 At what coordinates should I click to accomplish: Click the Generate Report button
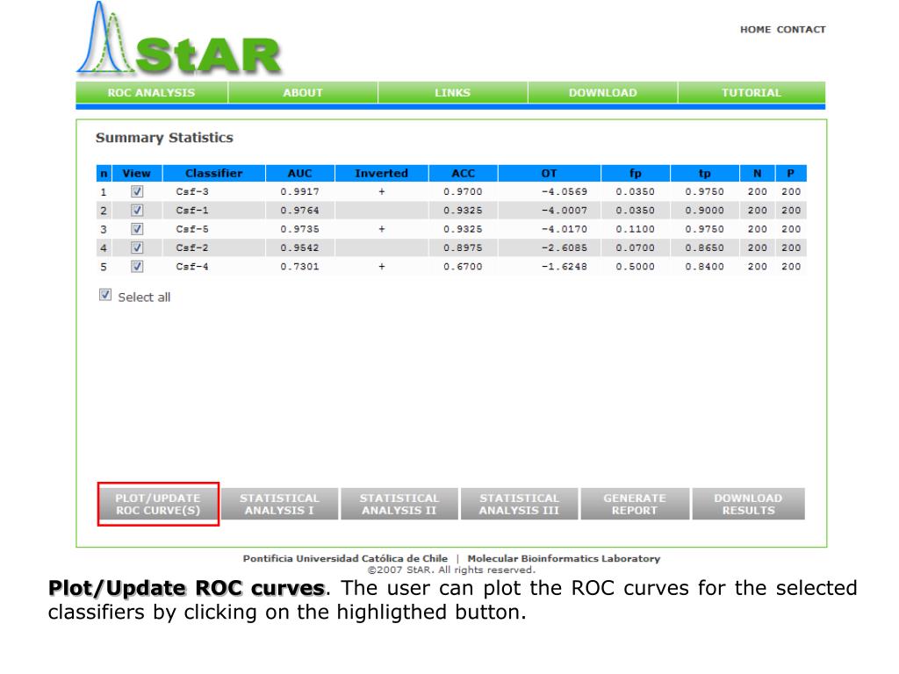click(x=635, y=504)
